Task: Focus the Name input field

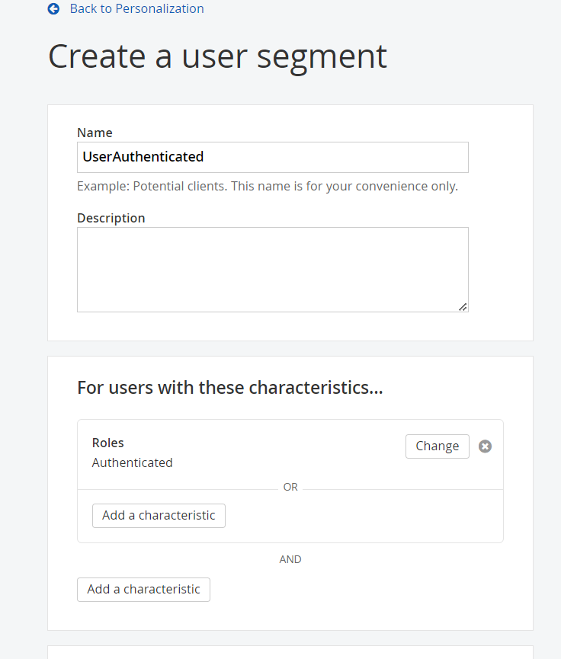Action: (x=273, y=157)
